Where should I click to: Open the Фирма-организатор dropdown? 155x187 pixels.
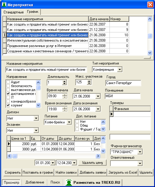140,152
